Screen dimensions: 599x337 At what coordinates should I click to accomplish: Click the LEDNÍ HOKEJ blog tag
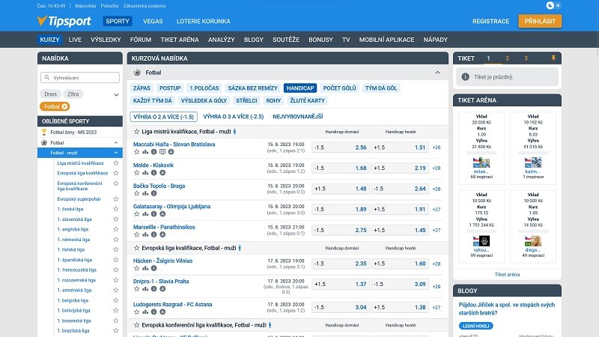point(475,326)
